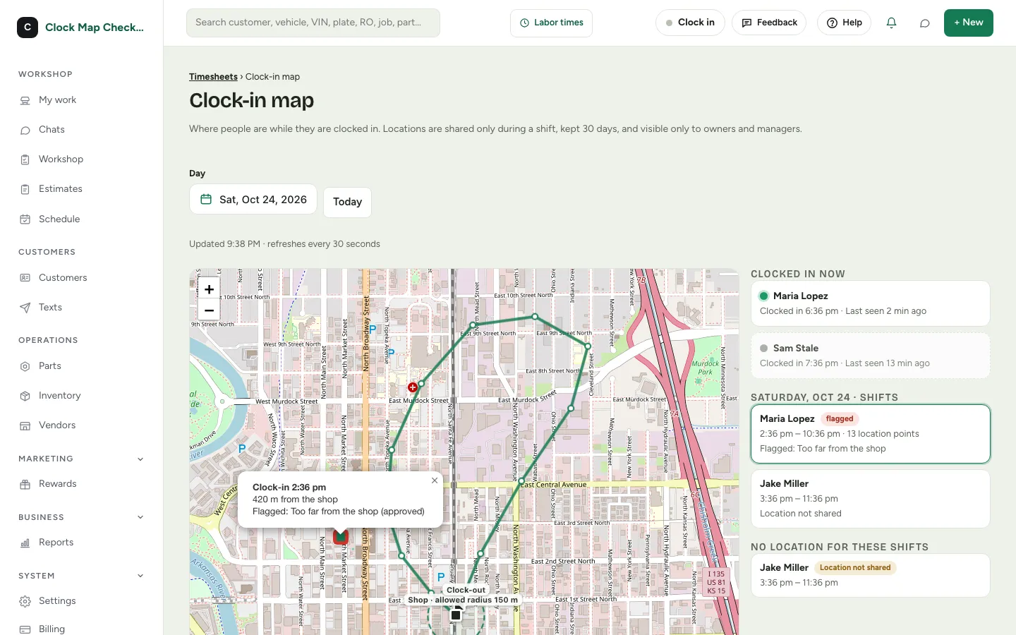Viewport: 1016px width, 635px height.
Task: Click the shop marker on the map
Action: pyautogui.click(x=456, y=615)
